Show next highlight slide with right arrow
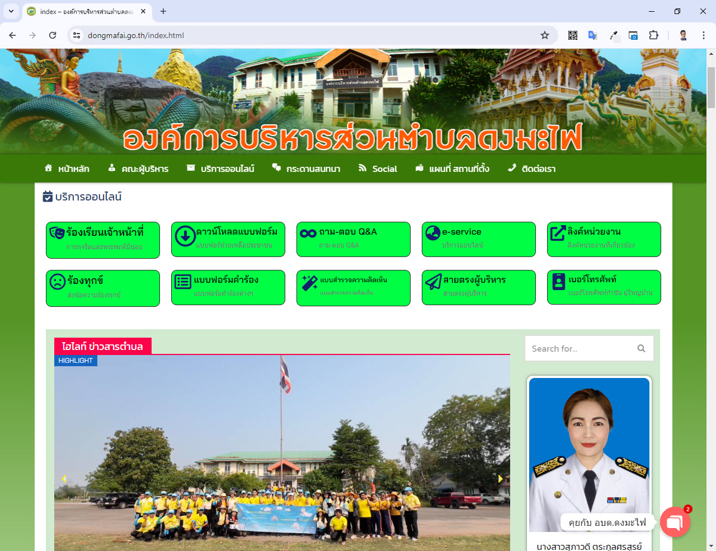The image size is (716, 551). [x=500, y=479]
